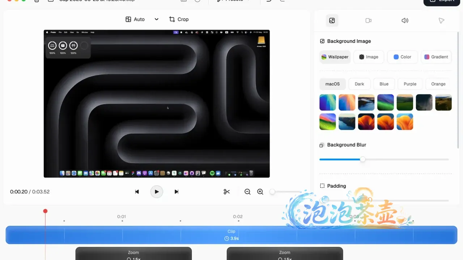
Task: Select the Image background type
Action: point(368,57)
